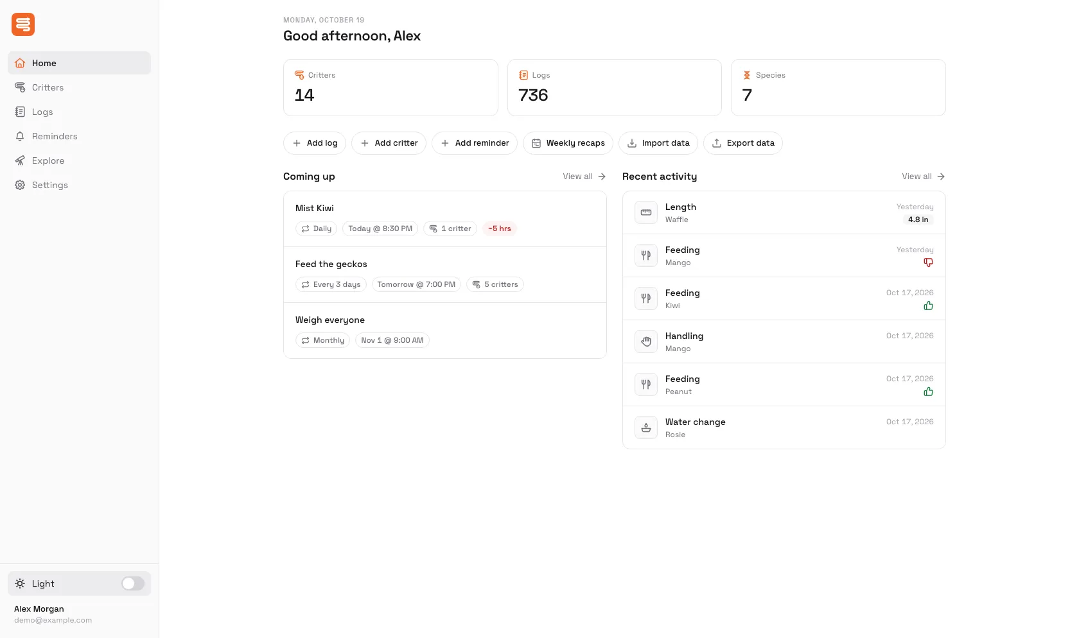Open the Feed the geckos reminder
The width and height of the screenshot is (1070, 638).
pos(445,275)
